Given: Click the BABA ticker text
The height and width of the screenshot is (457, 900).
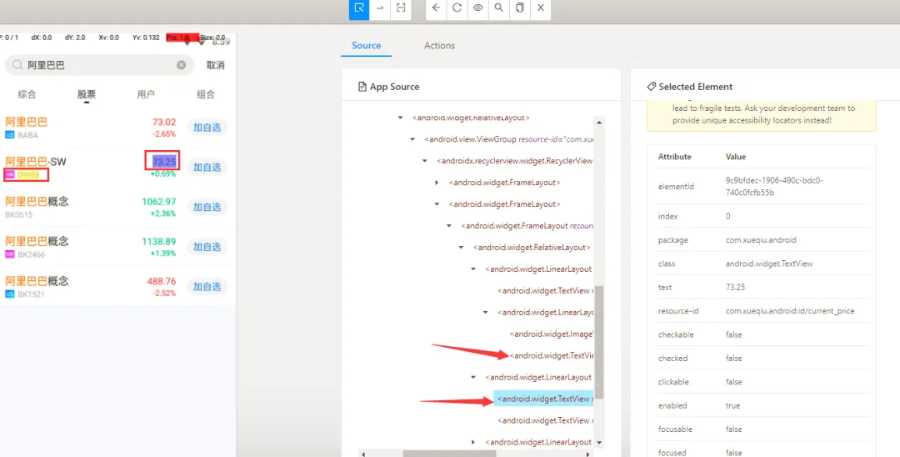Looking at the screenshot, I should point(28,135).
